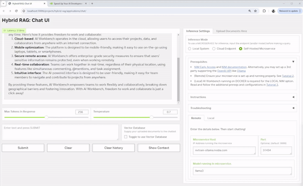The width and height of the screenshot is (303, 186).
Task: Click the bold 'Intuitive interface' list item text
Action: [x=28, y=73]
